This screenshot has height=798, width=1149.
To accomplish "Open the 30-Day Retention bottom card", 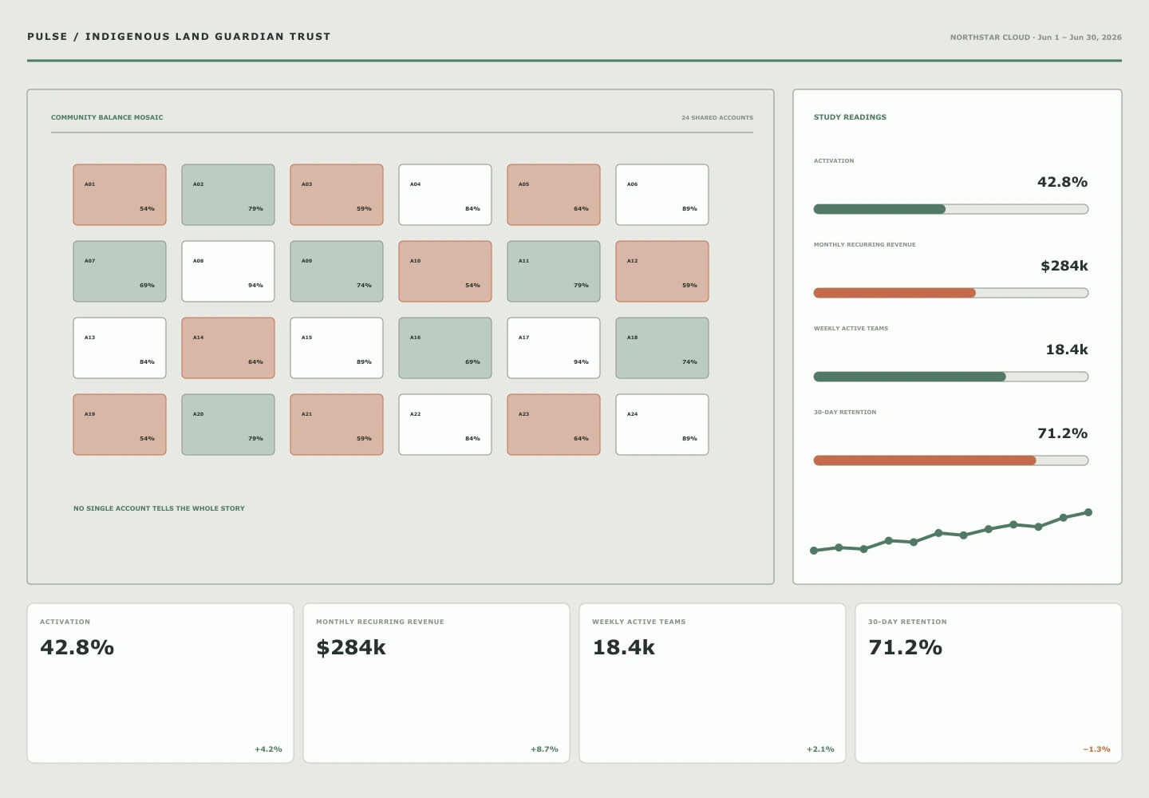I will pyautogui.click(x=989, y=683).
